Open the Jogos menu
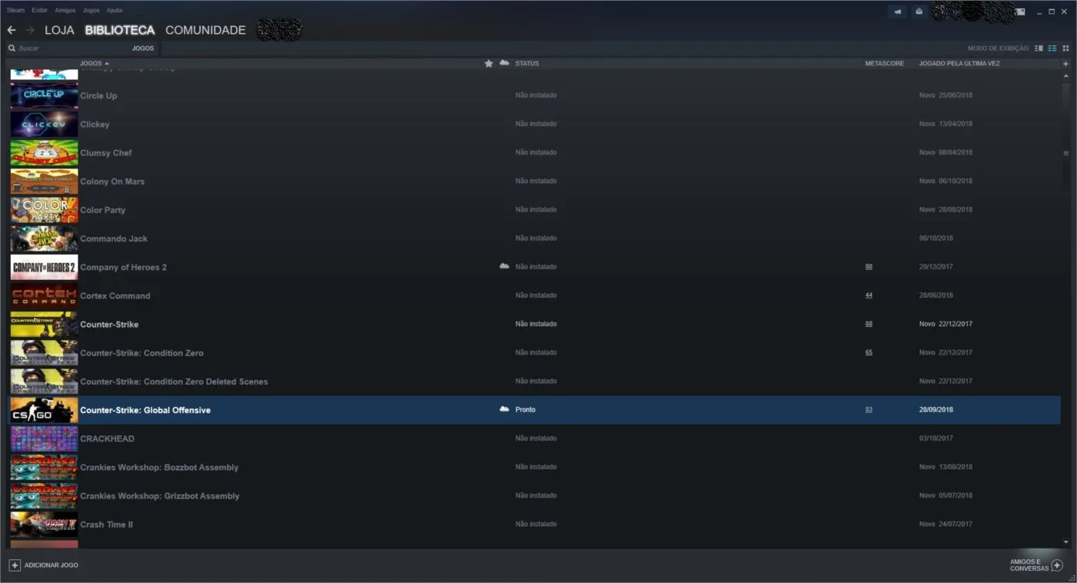 point(91,10)
